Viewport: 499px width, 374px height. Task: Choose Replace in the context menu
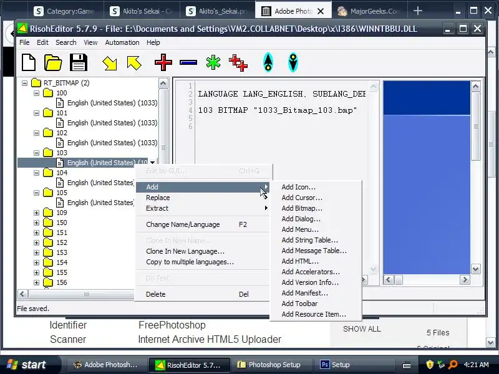click(x=203, y=198)
